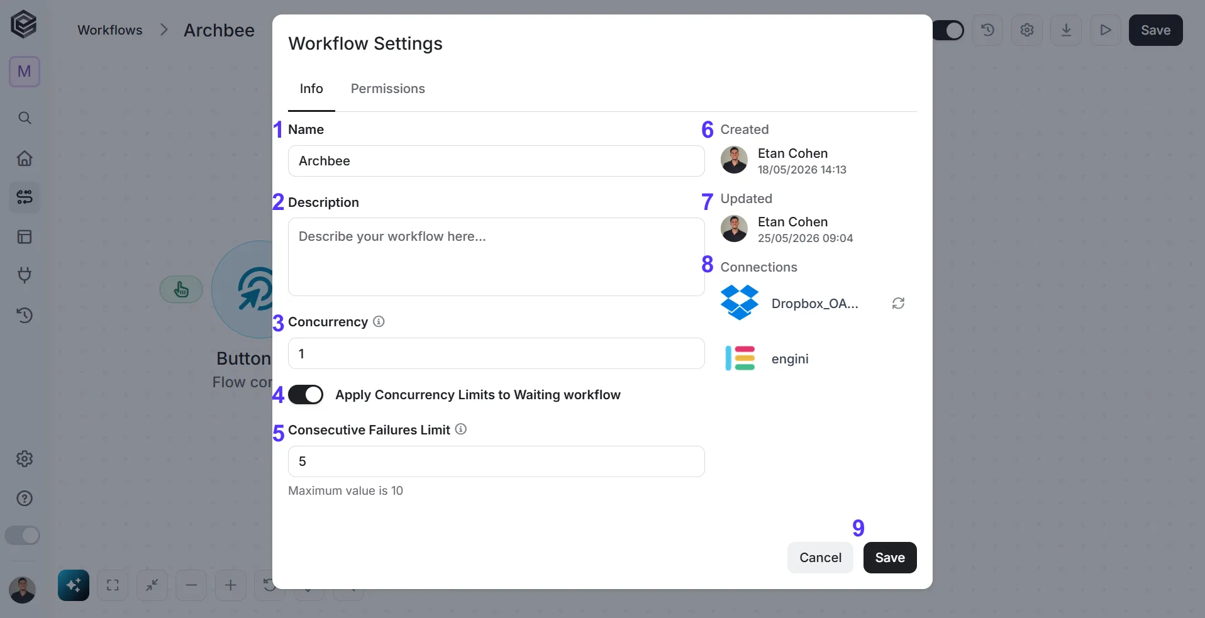Image resolution: width=1205 pixels, height=618 pixels.
Task: Cancel the workflow settings dialog
Action: pyautogui.click(x=820, y=558)
